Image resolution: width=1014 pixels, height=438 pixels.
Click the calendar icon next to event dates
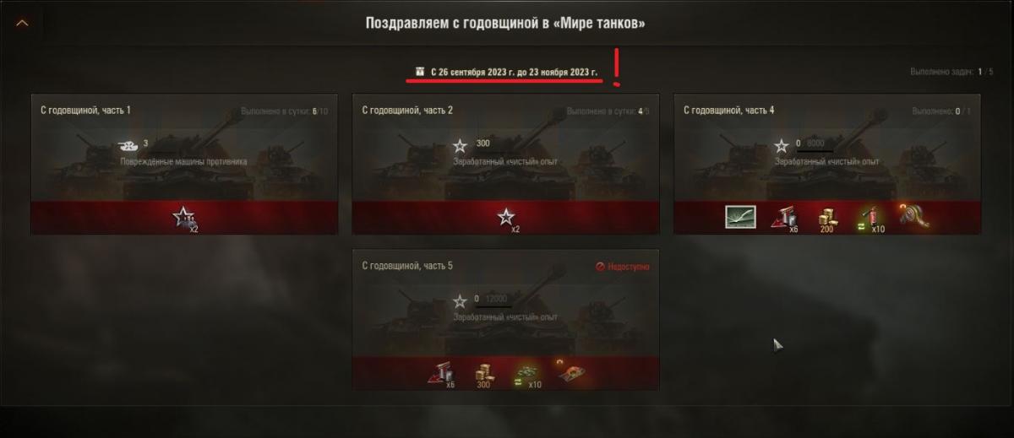[418, 73]
